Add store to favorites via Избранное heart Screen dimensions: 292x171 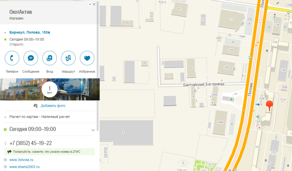coord(87,58)
